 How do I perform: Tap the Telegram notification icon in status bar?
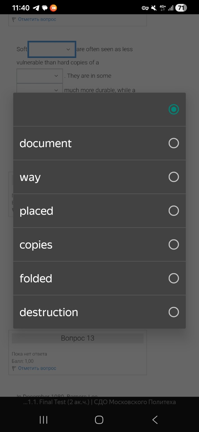point(36,8)
